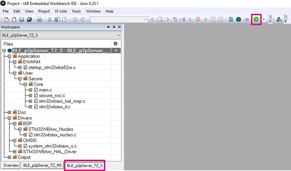The image size is (291, 171).
Task: Click the Make build hexagon icon
Action: pyautogui.click(x=239, y=19)
